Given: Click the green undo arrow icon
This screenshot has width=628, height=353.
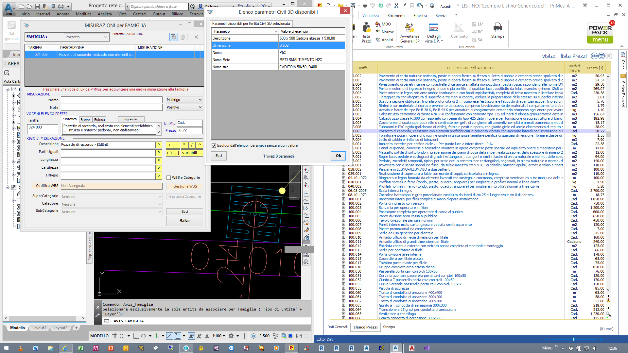Looking at the screenshot, I should [380, 6].
